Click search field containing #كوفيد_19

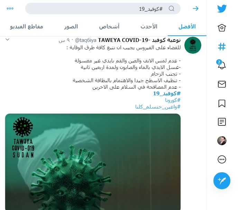click(103, 9)
